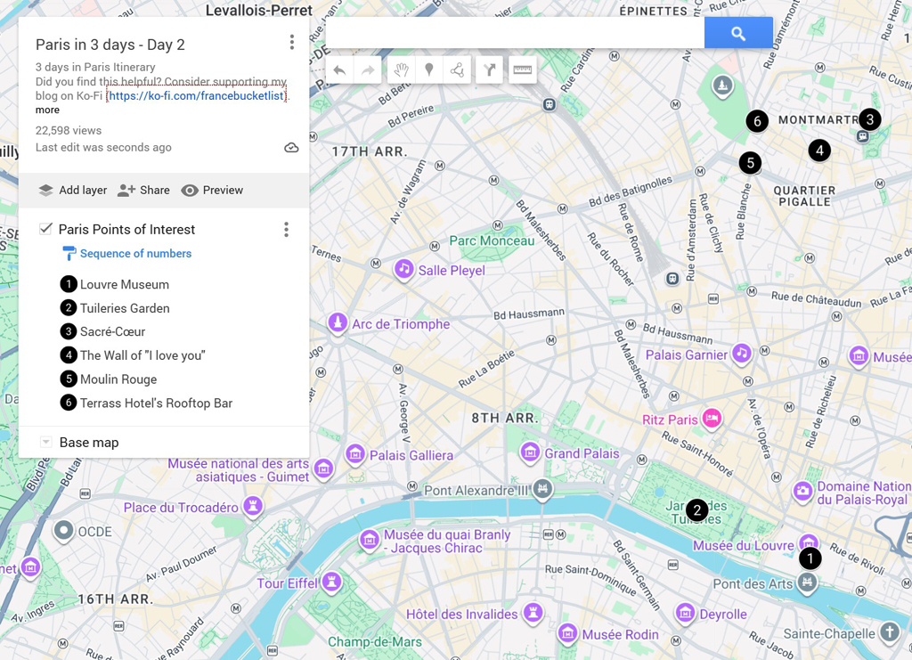
Task: Click the Palais Galliera museum pin
Action: coord(355,453)
